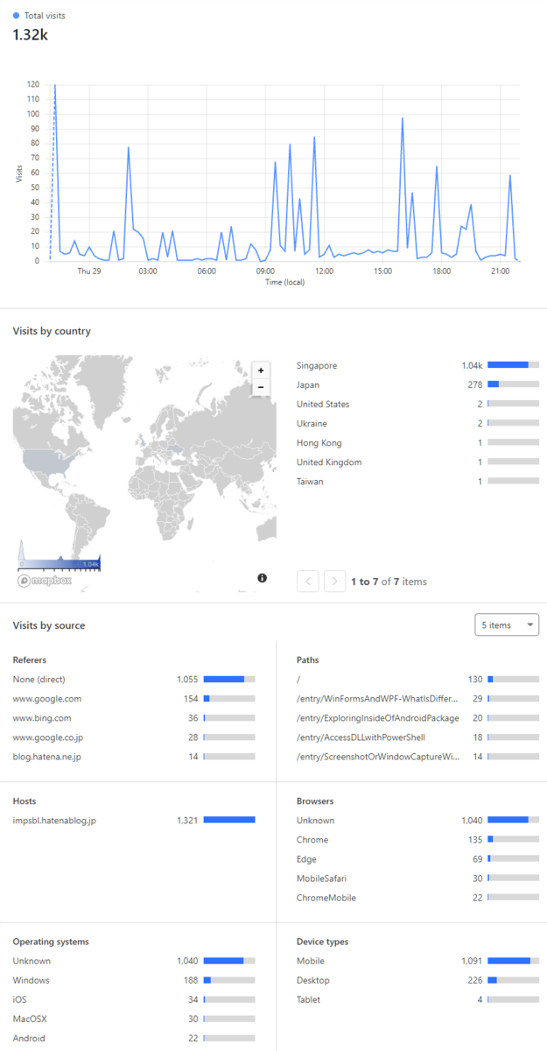Select Android operating system row
The width and height of the screenshot is (547, 1051).
(134, 1038)
